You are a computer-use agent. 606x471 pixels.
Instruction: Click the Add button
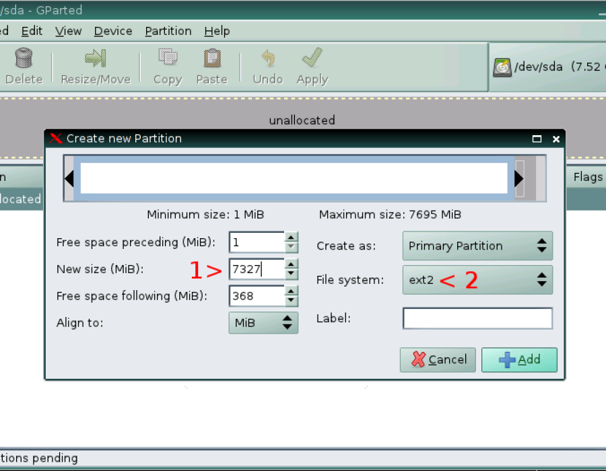coord(519,360)
